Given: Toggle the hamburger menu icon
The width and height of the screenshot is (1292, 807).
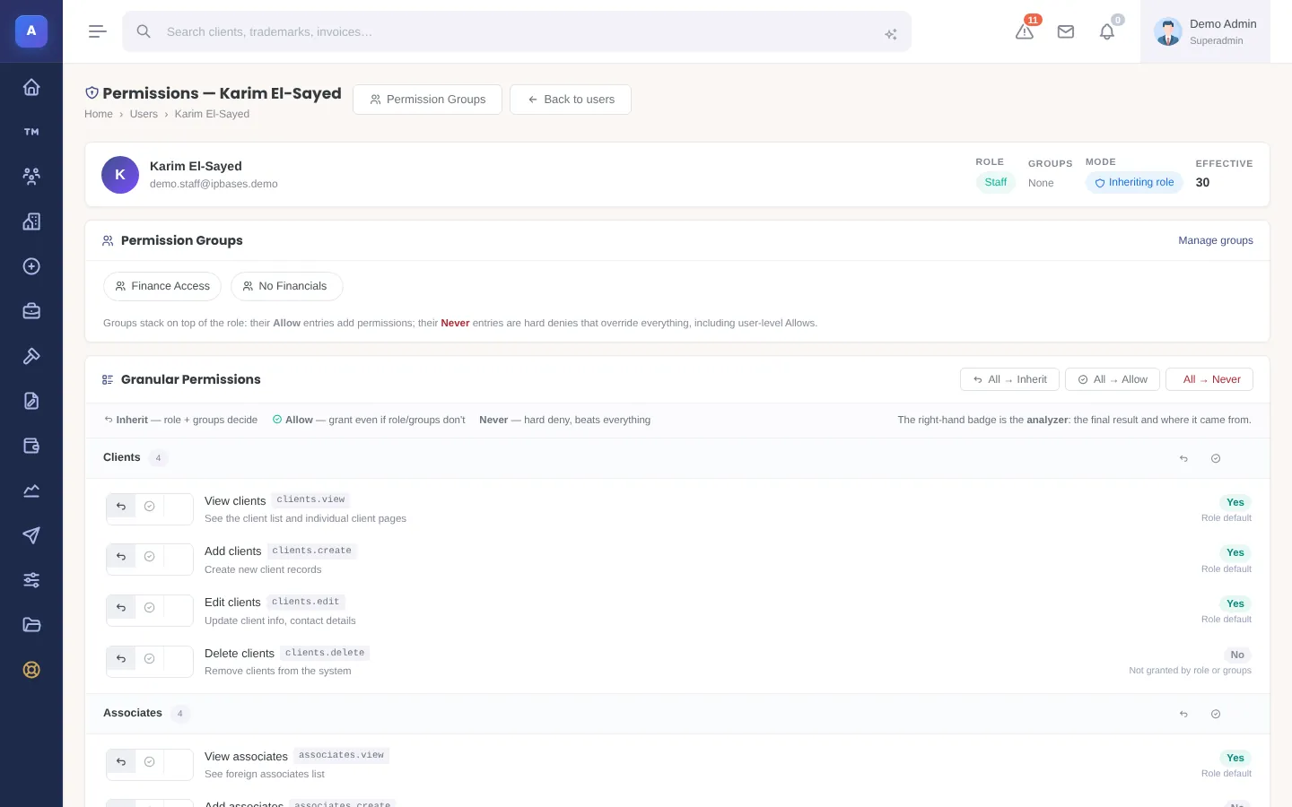Looking at the screenshot, I should point(98,31).
